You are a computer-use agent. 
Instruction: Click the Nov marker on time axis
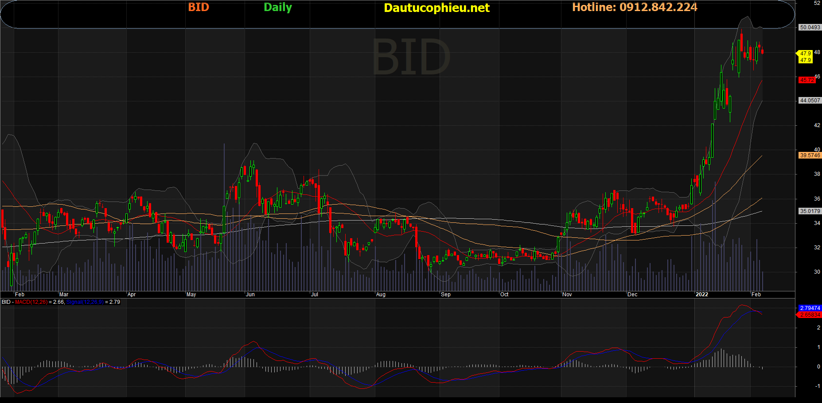click(x=567, y=294)
